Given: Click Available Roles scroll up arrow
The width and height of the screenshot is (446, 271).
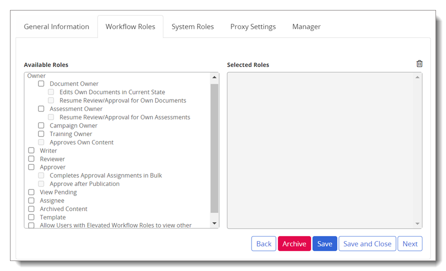Looking at the screenshot, I should (x=214, y=77).
